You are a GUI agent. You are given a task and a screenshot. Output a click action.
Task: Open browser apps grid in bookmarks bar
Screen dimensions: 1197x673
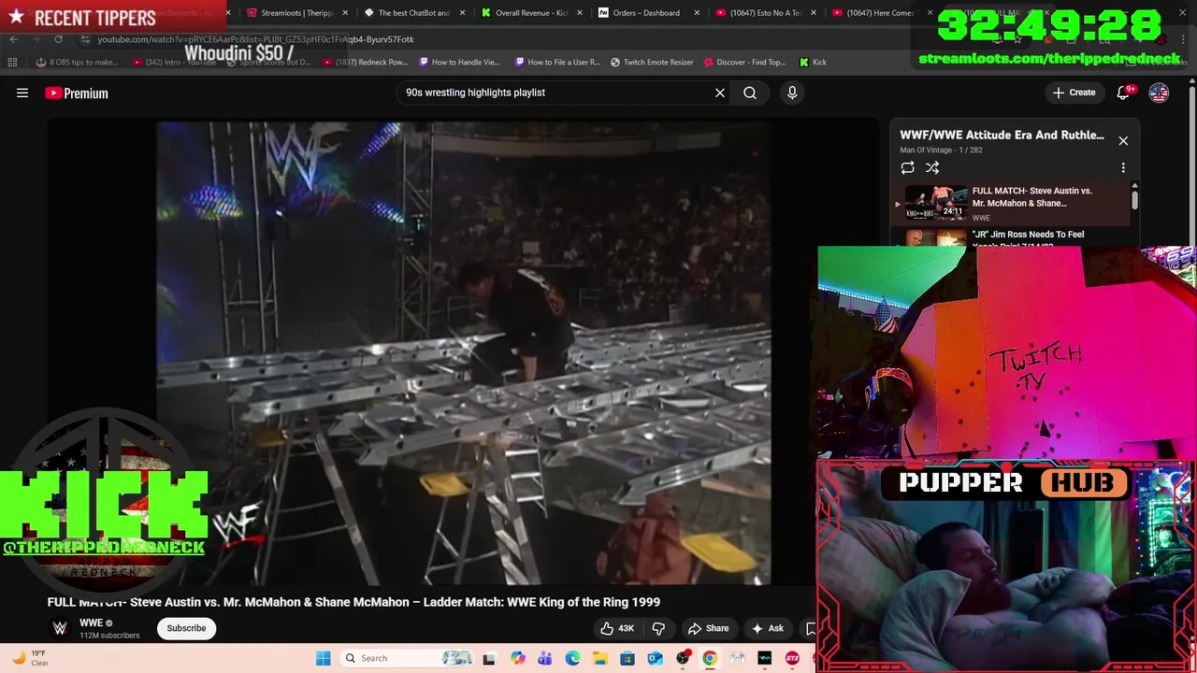pos(12,62)
